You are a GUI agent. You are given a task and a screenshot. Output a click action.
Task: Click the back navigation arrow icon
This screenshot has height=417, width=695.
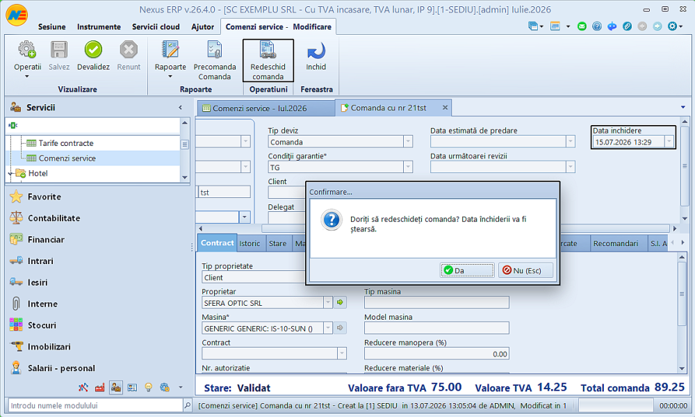[x=642, y=26]
